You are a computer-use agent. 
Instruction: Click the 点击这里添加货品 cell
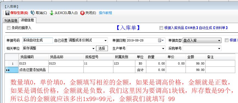(x=33, y=70)
